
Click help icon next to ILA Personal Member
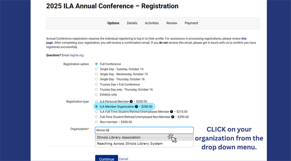pos(131,101)
